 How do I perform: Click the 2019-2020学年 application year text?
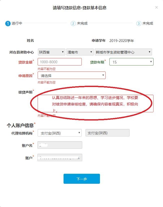point(122,41)
